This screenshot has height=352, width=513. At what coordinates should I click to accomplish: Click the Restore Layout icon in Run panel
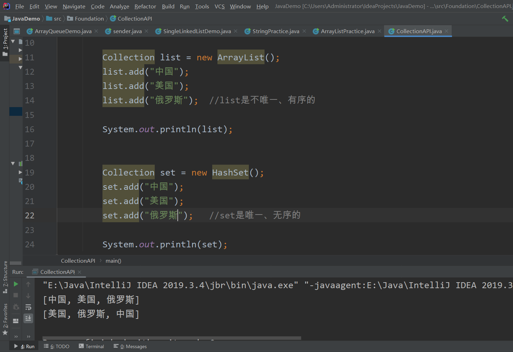pos(16,321)
